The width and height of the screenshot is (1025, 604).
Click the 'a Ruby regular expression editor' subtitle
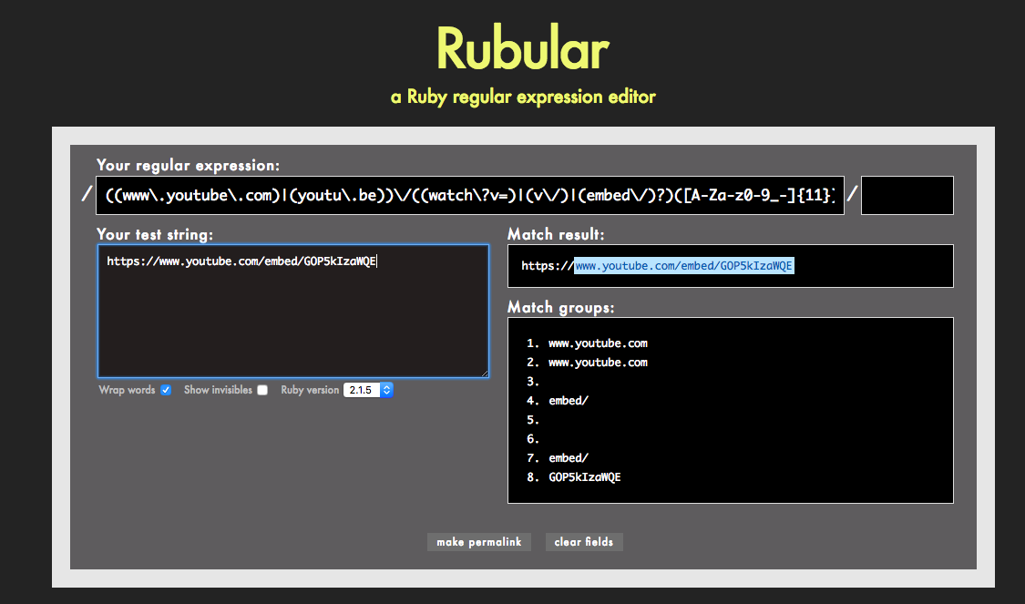click(523, 97)
